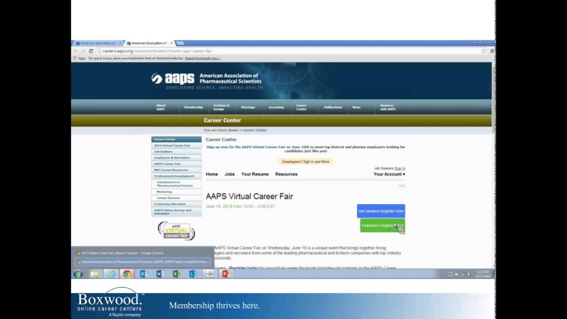Click the printer icon in the taskbar
Viewport: 567px width, 319px height.
click(210, 274)
